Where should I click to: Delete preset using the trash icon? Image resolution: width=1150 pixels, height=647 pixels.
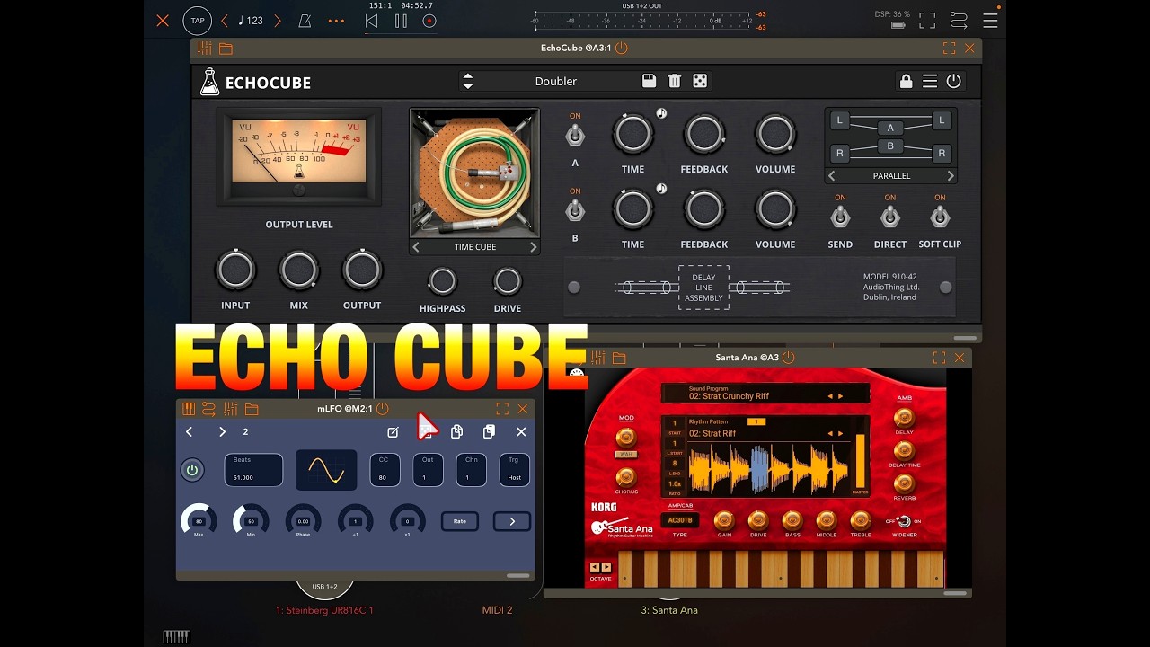click(x=675, y=81)
